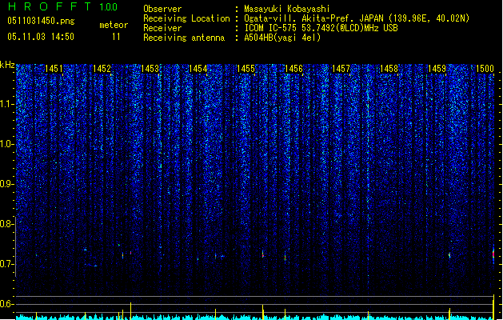Click the Observer label

pos(162,9)
